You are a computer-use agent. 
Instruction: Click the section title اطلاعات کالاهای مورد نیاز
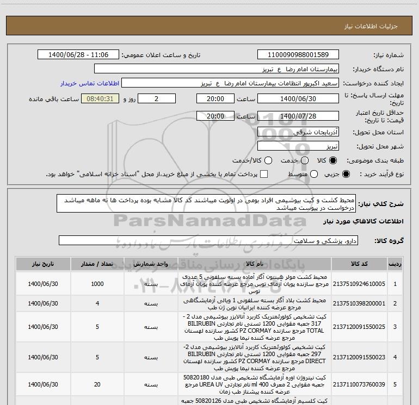(x=363, y=221)
